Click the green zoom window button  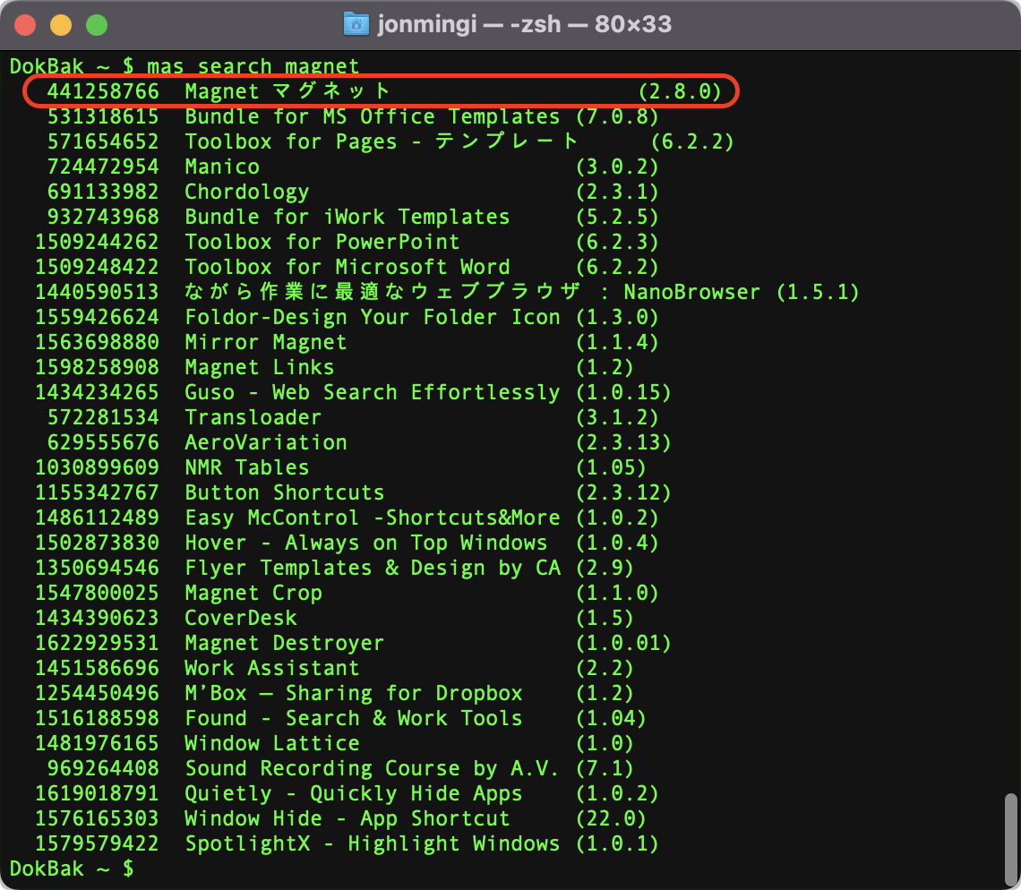click(x=97, y=25)
